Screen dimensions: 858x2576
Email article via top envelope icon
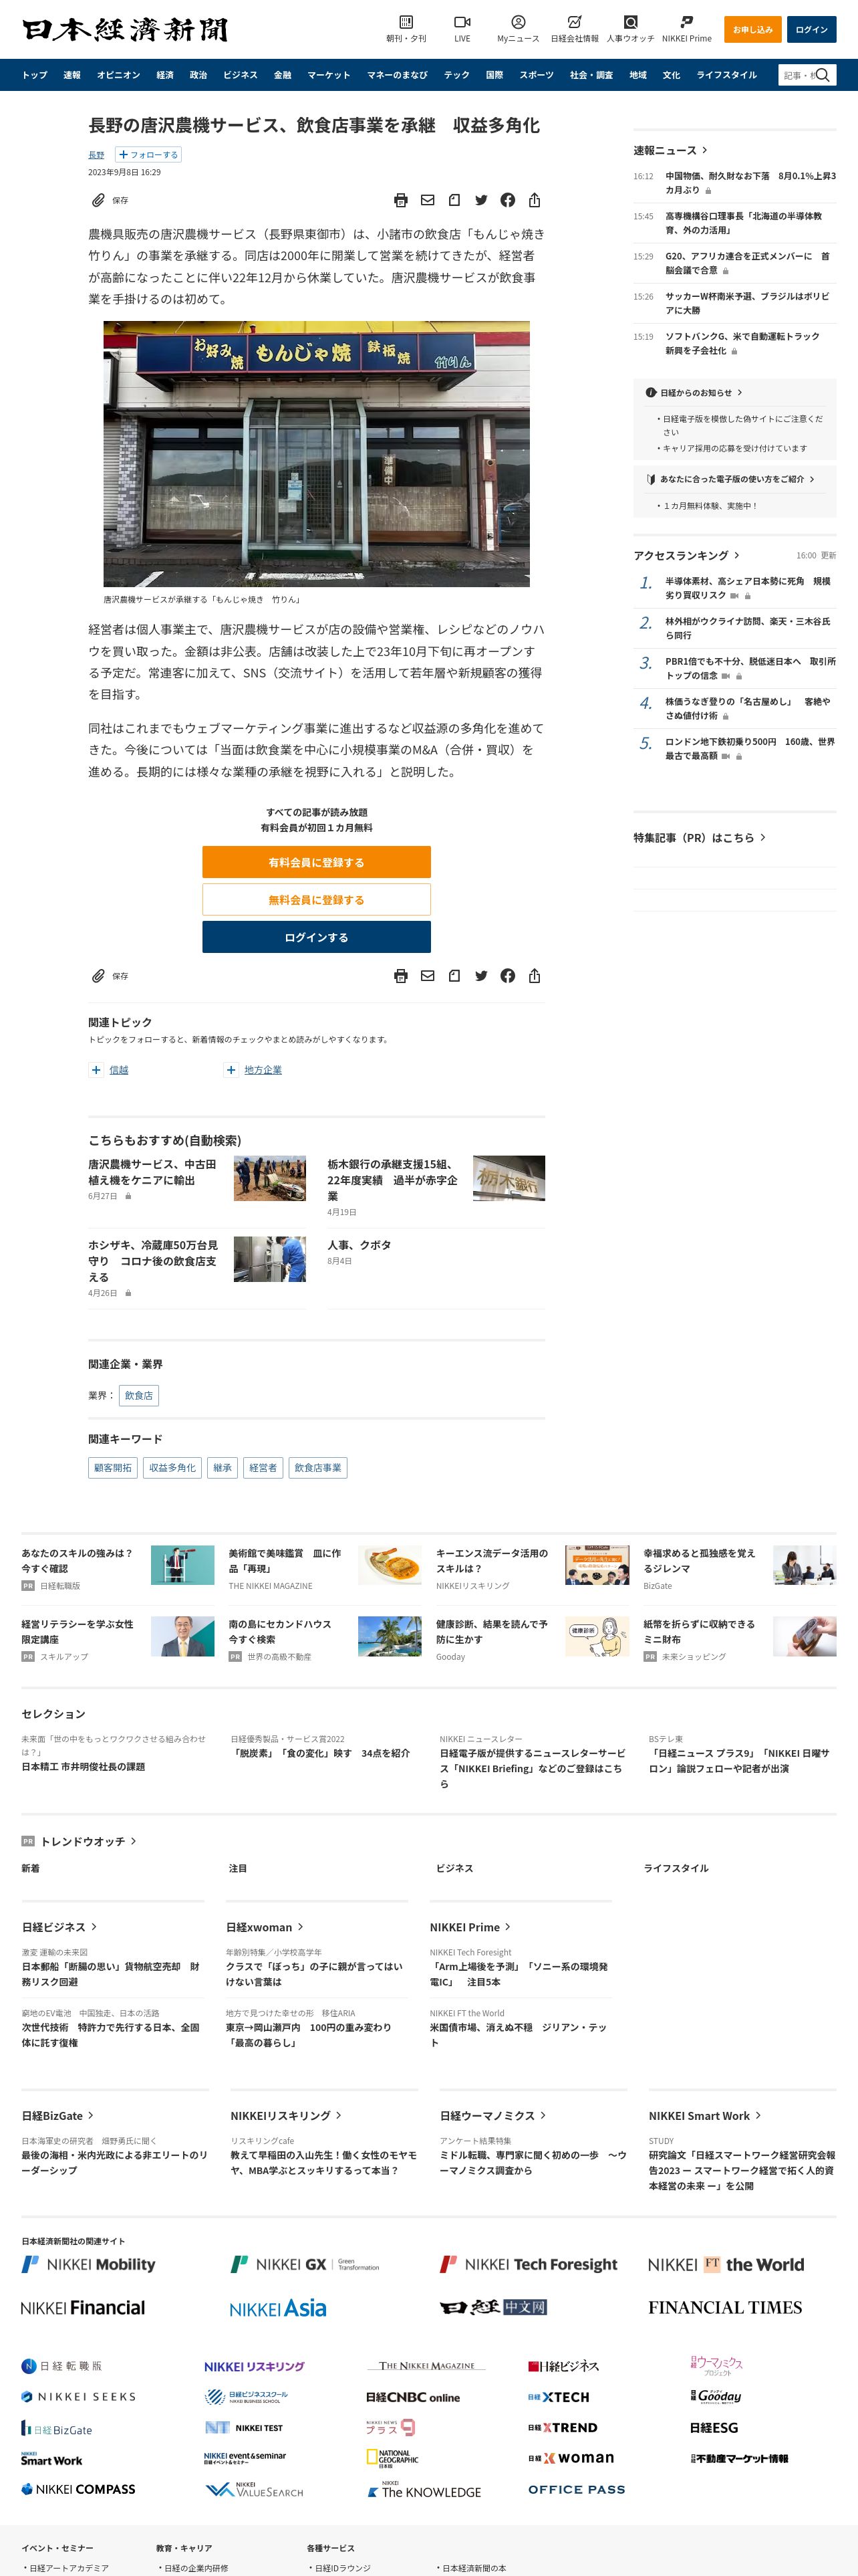click(428, 200)
